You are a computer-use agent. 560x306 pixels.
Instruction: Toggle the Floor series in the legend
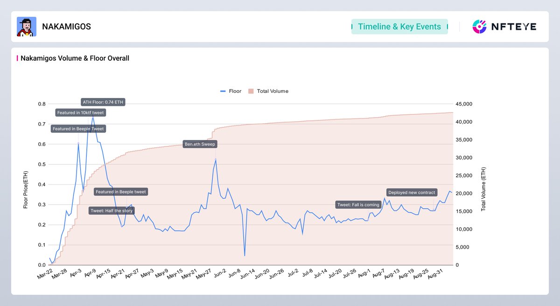click(231, 91)
